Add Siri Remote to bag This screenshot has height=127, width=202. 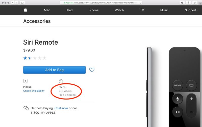pos(54,70)
